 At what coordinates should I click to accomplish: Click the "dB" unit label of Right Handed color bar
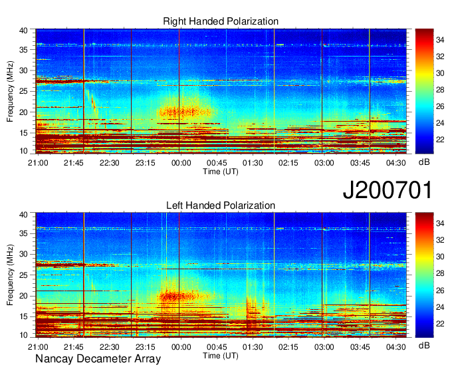coord(424,162)
